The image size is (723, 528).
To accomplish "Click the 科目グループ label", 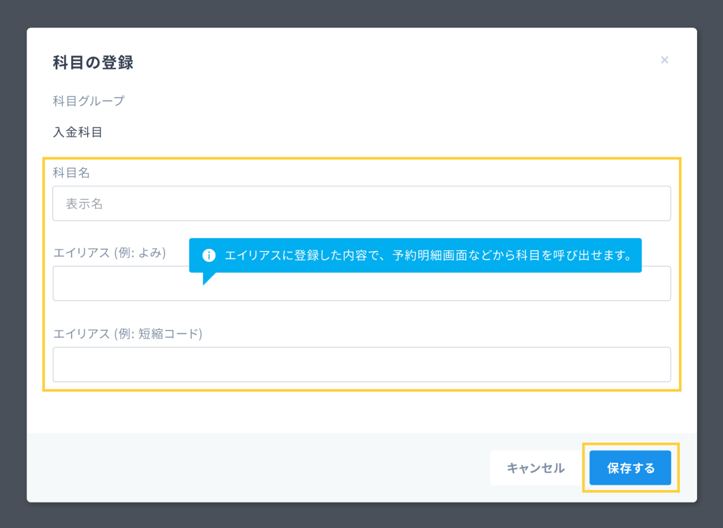I will click(89, 101).
